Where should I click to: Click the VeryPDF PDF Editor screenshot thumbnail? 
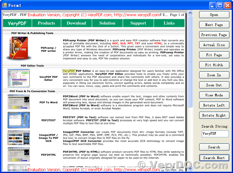(x=19, y=78)
